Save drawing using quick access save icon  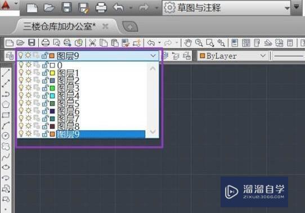66,8
